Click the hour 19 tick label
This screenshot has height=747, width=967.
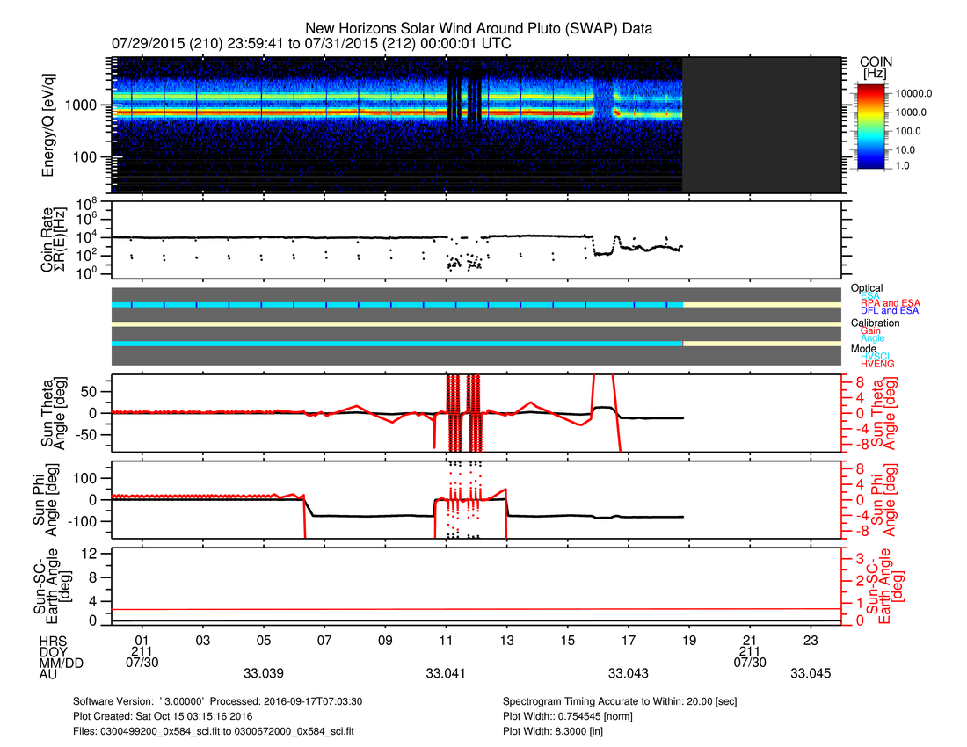tap(689, 642)
